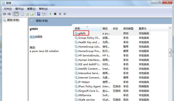Select the KSafe service row
The height and width of the screenshot is (101, 174).
click(x=112, y=99)
